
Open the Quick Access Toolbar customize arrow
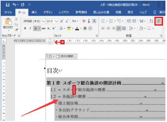(29, 5)
